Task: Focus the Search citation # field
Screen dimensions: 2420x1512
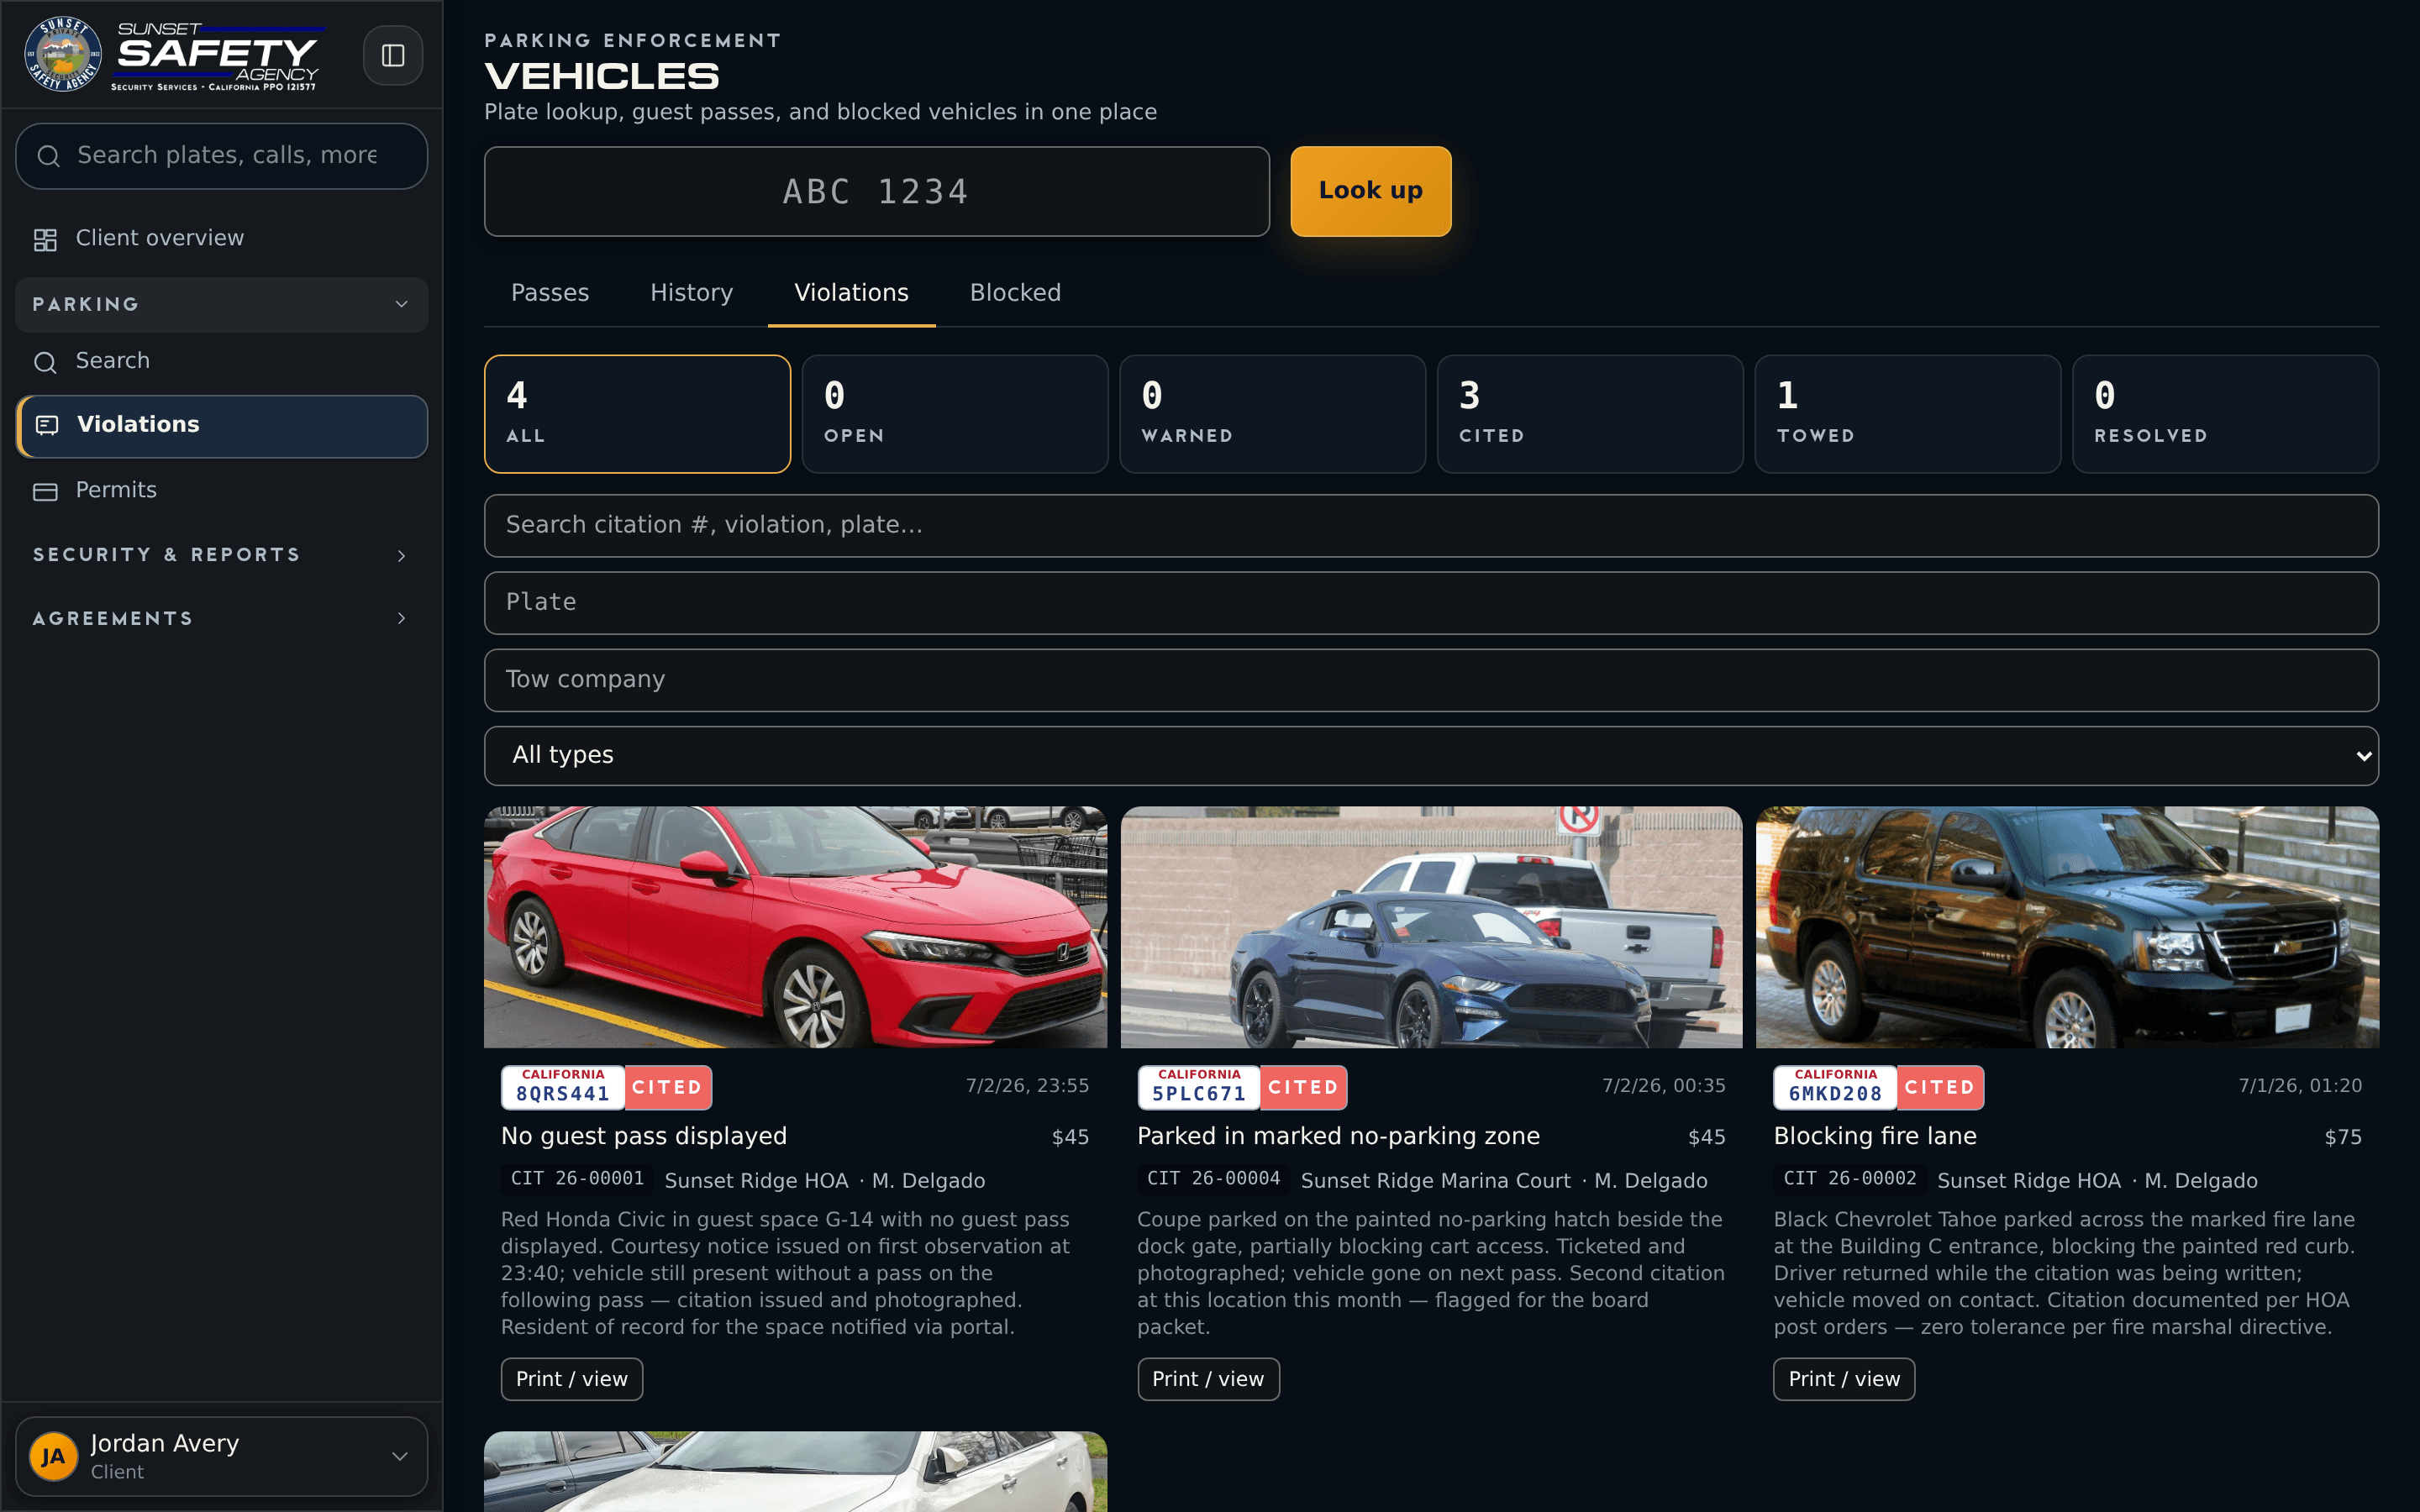Action: (1431, 526)
